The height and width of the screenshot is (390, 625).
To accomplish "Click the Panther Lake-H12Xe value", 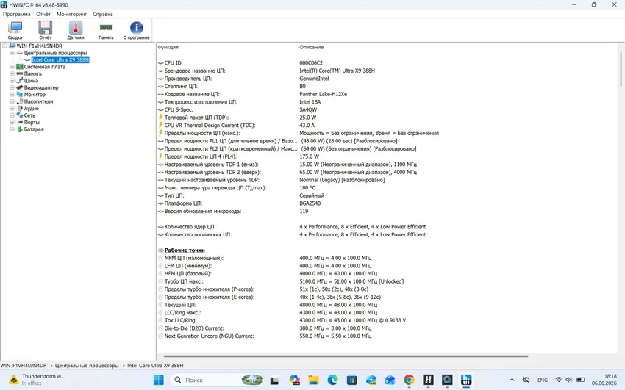I will tap(324, 94).
